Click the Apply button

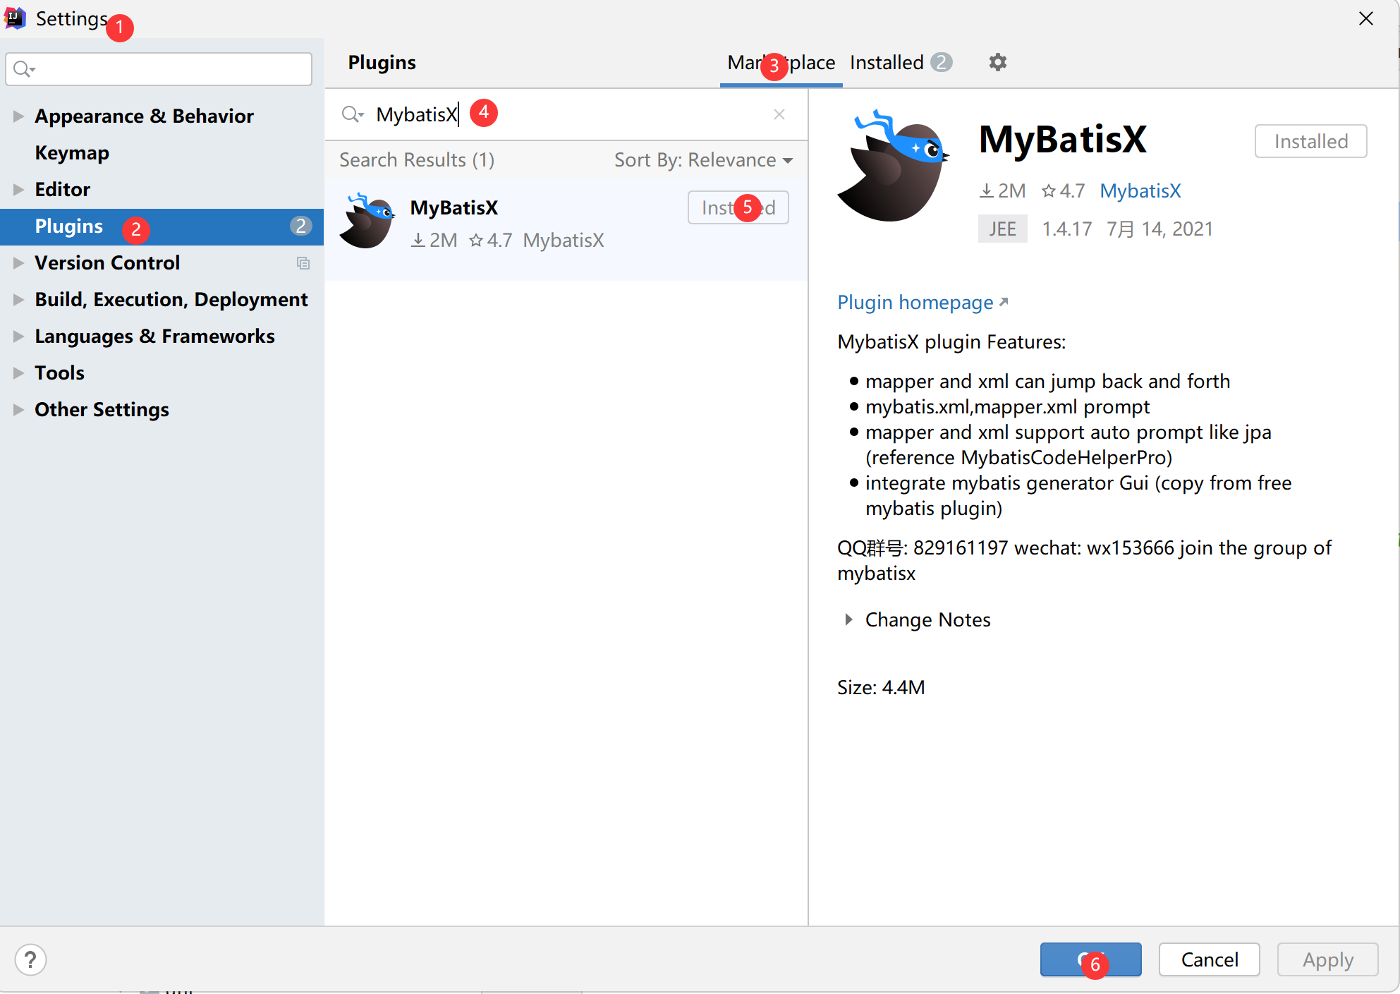click(1327, 959)
